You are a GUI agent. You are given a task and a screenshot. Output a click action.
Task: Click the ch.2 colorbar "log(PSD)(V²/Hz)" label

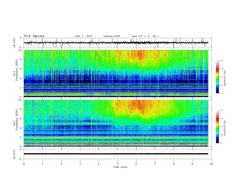click(225, 128)
